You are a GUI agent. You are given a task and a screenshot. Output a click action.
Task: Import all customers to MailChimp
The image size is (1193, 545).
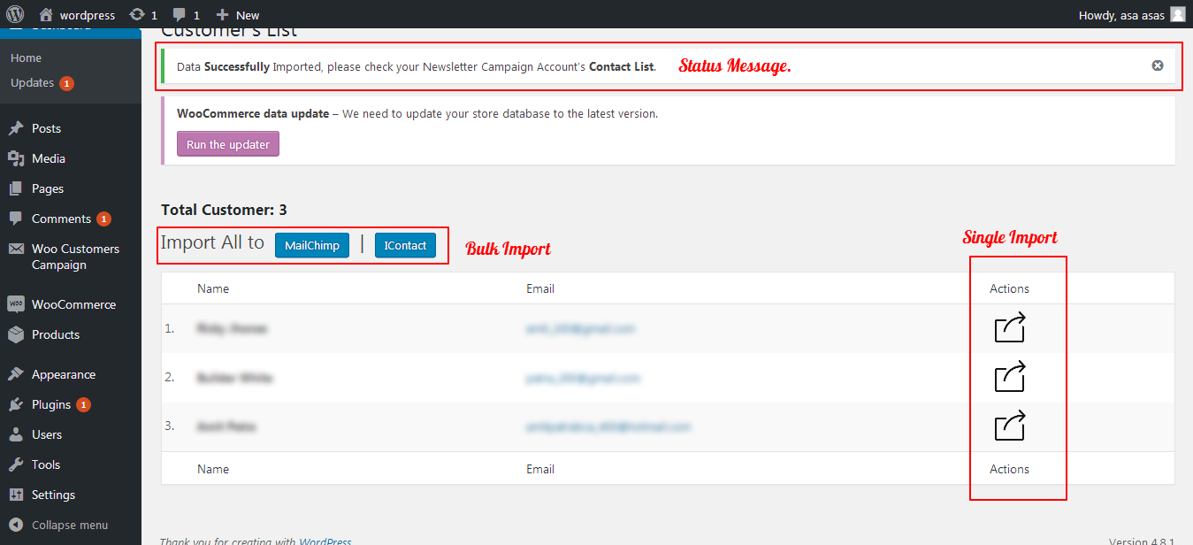(312, 245)
